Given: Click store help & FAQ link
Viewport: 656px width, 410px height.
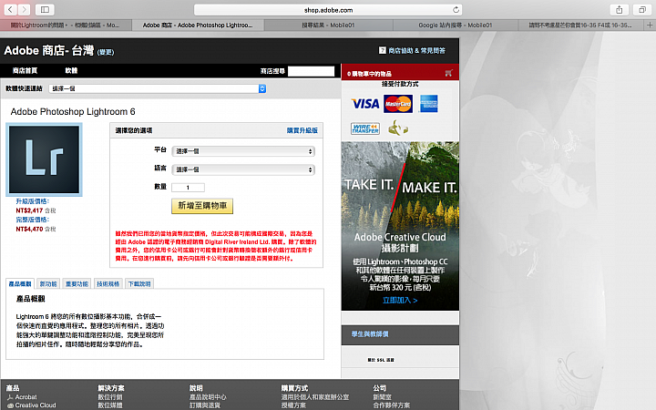Looking at the screenshot, I should pyautogui.click(x=416, y=51).
